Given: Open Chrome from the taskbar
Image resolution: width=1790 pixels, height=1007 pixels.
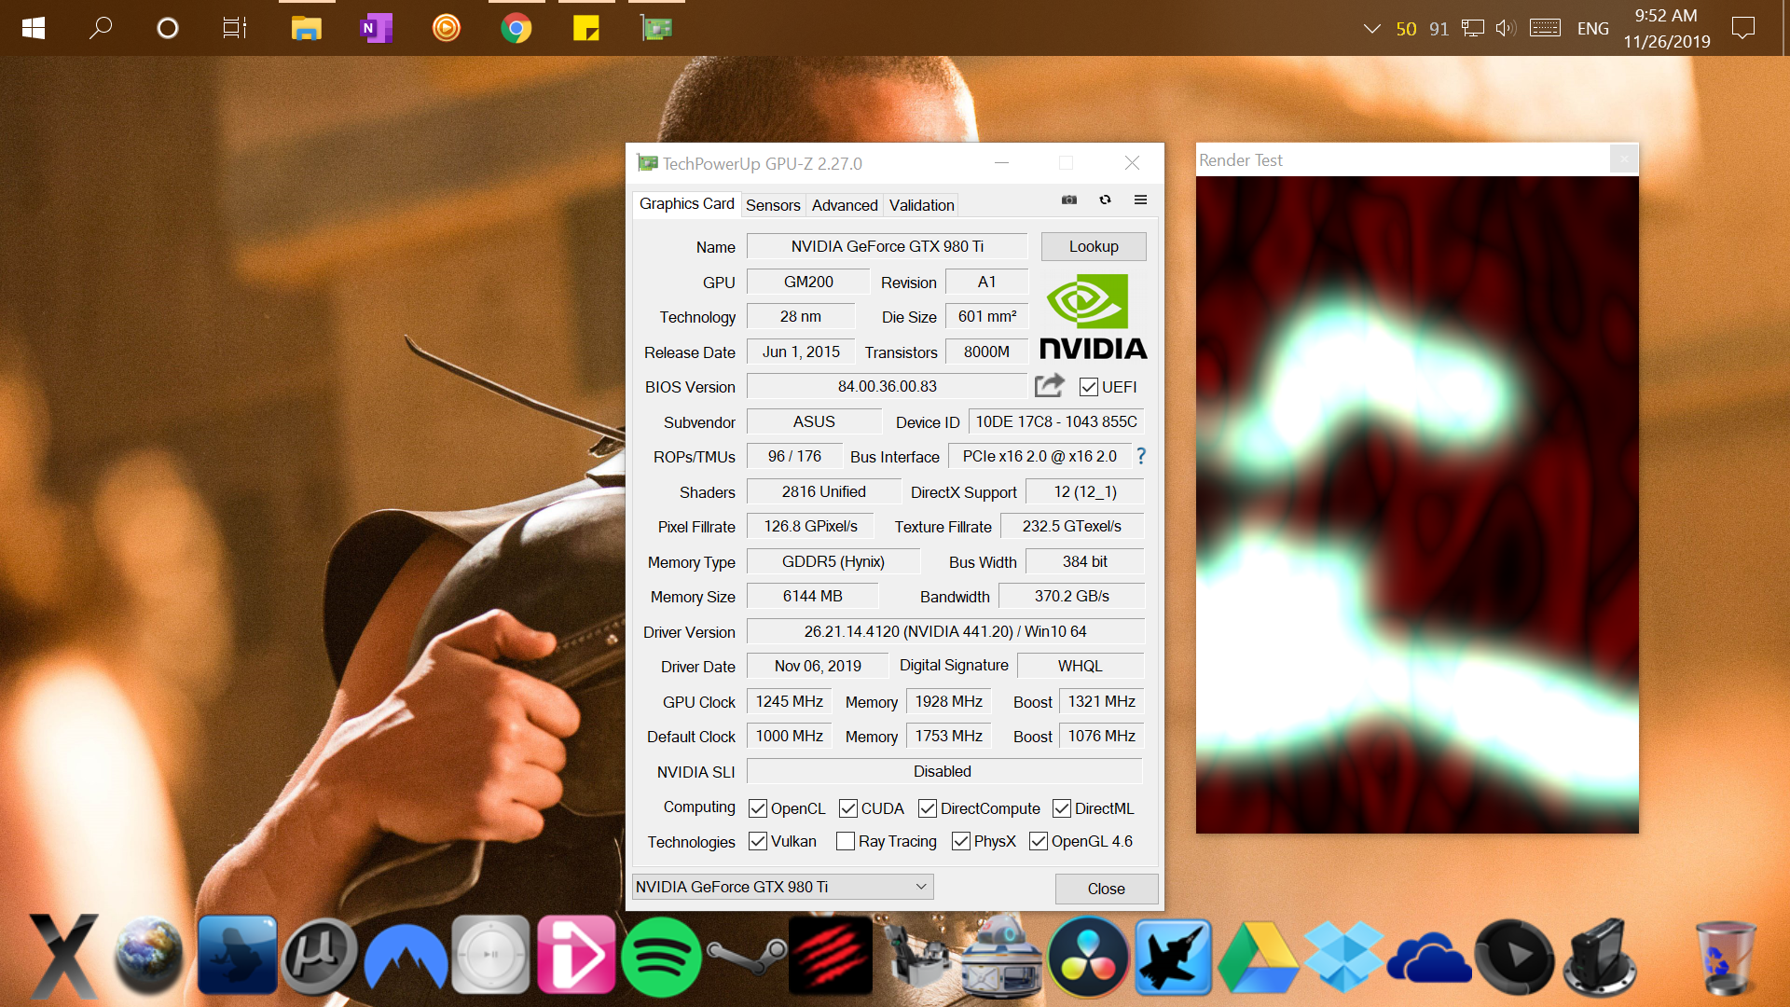Looking at the screenshot, I should pos(516,28).
